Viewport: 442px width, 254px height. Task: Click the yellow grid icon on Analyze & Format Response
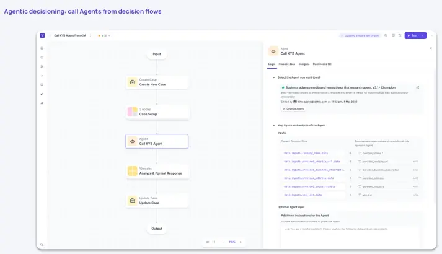(133, 171)
